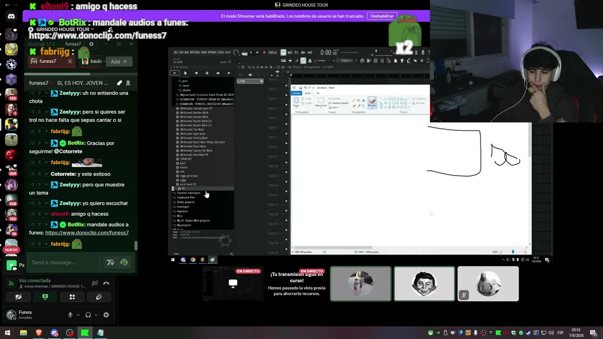Toggle headphones deafen in Discord user panel
Viewport: 603px width, 339px height.
pos(88,315)
